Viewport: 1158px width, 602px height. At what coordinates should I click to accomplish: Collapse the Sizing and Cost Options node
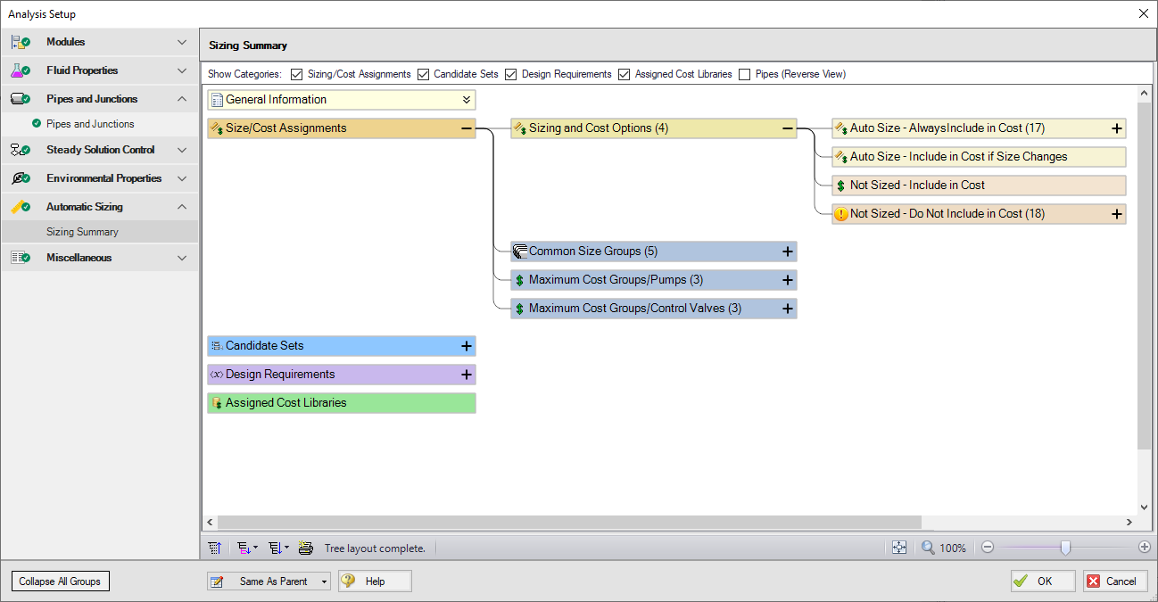(786, 128)
